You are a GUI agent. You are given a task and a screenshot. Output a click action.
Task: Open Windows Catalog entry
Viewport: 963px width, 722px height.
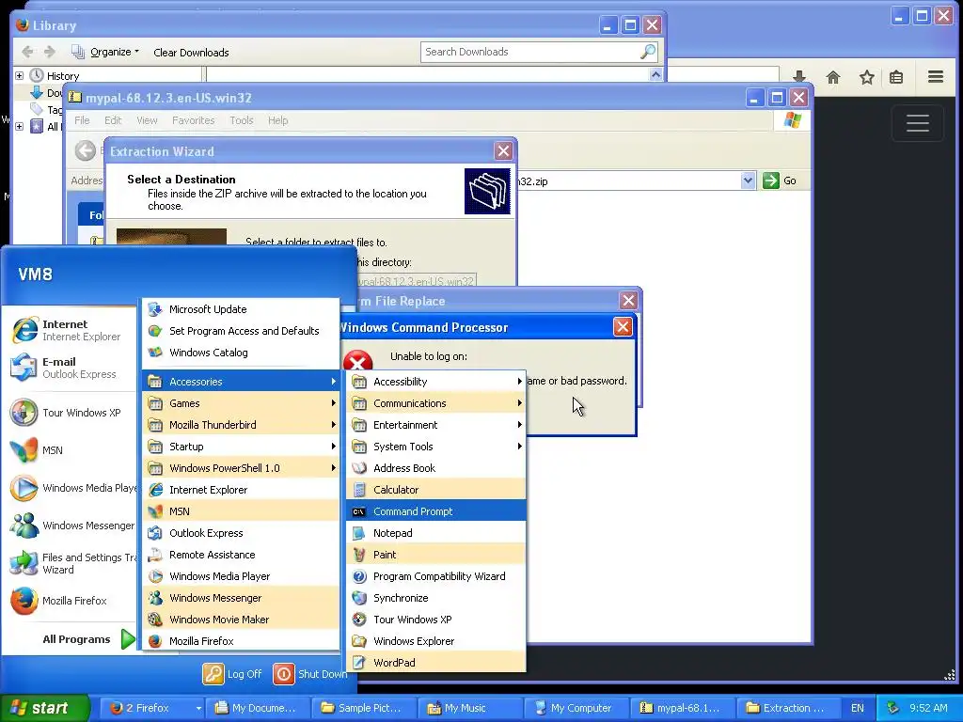point(241,353)
